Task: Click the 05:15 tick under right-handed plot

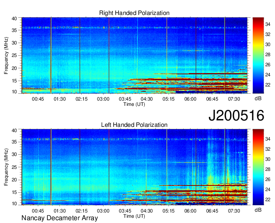Action: [x=169, y=99]
